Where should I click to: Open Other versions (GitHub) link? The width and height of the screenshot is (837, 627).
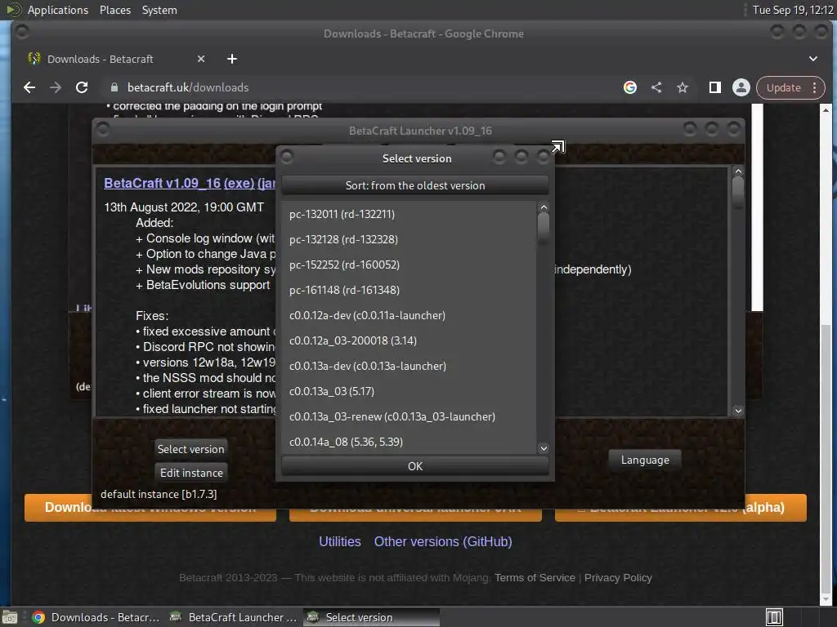(x=443, y=542)
